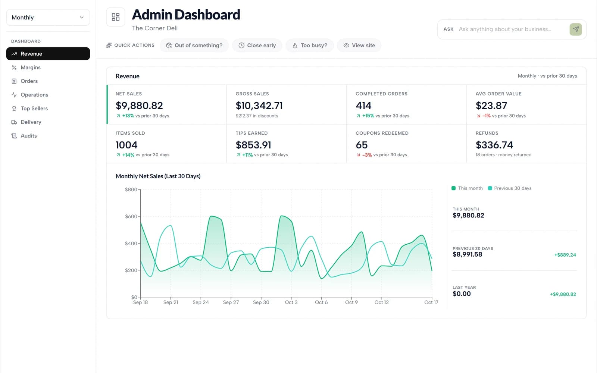Select the Net Sales metric card

pyautogui.click(x=166, y=104)
